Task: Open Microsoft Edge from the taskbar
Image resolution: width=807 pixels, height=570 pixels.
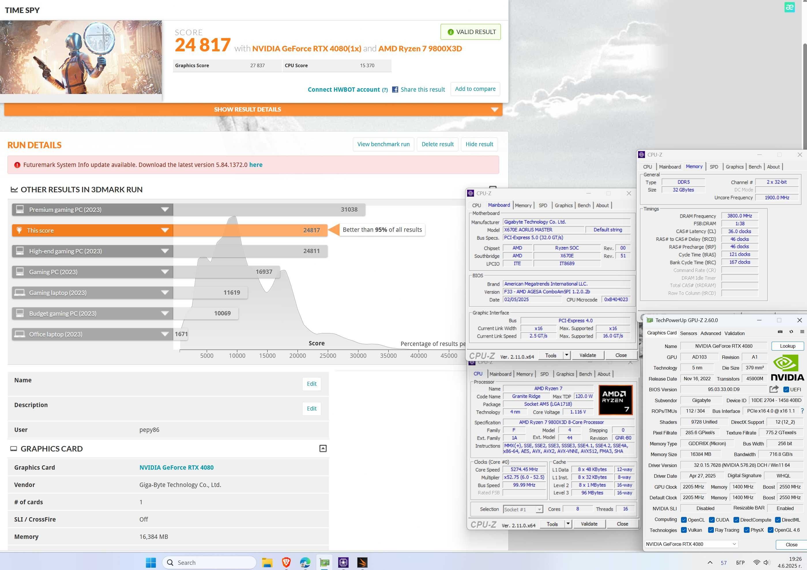Action: 305,563
